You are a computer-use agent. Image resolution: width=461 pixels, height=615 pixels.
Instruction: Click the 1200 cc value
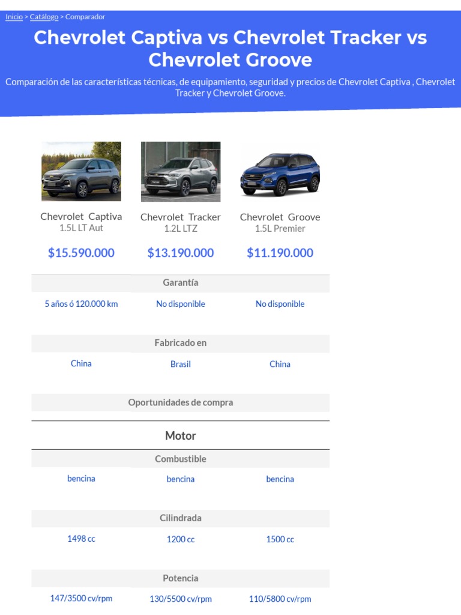[x=181, y=540]
